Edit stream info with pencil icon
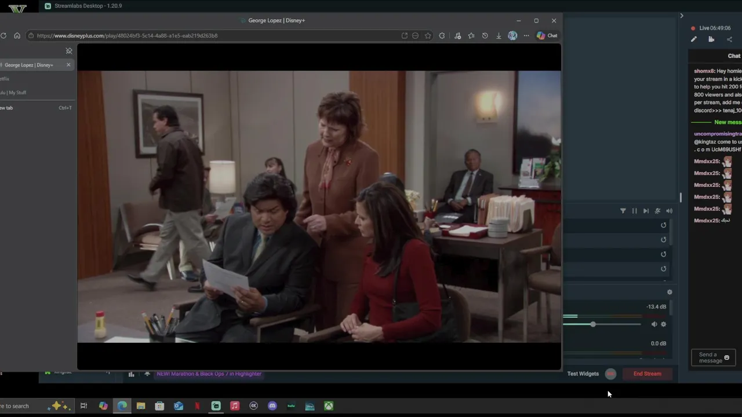This screenshot has width=742, height=417. click(694, 39)
